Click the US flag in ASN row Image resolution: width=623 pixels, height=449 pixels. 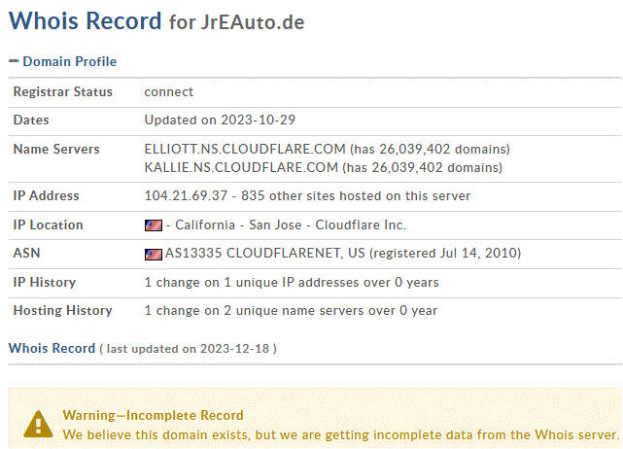click(x=154, y=255)
